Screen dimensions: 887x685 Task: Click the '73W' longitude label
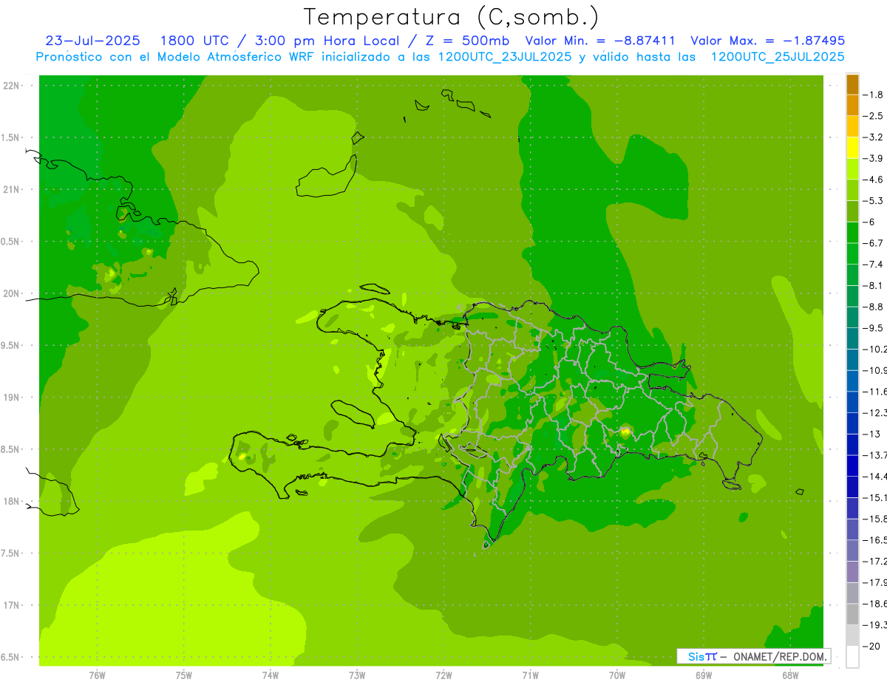pos(357,675)
